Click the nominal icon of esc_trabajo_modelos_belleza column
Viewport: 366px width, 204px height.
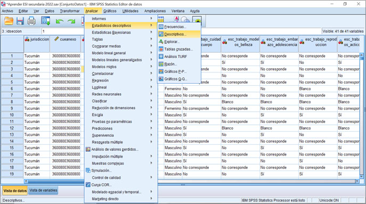(x=224, y=42)
